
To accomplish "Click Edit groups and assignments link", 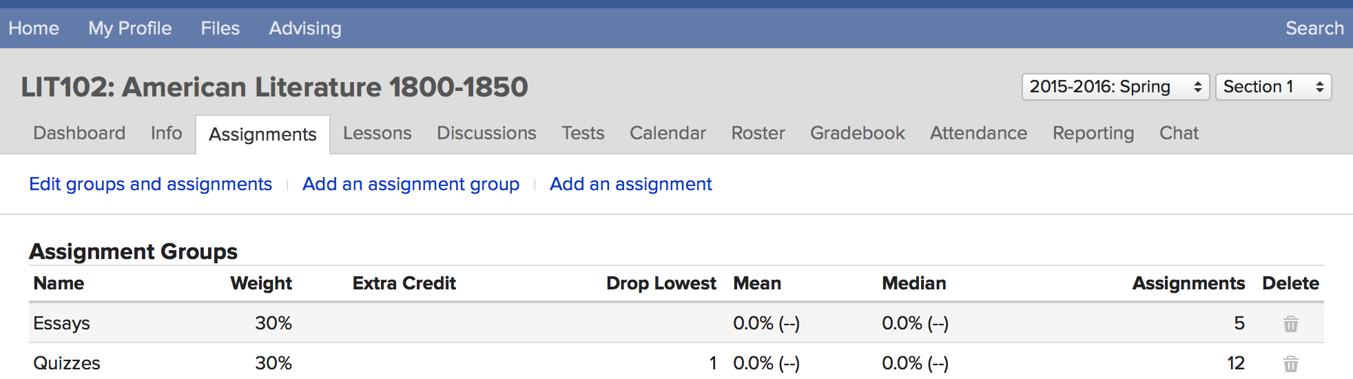I will [150, 184].
